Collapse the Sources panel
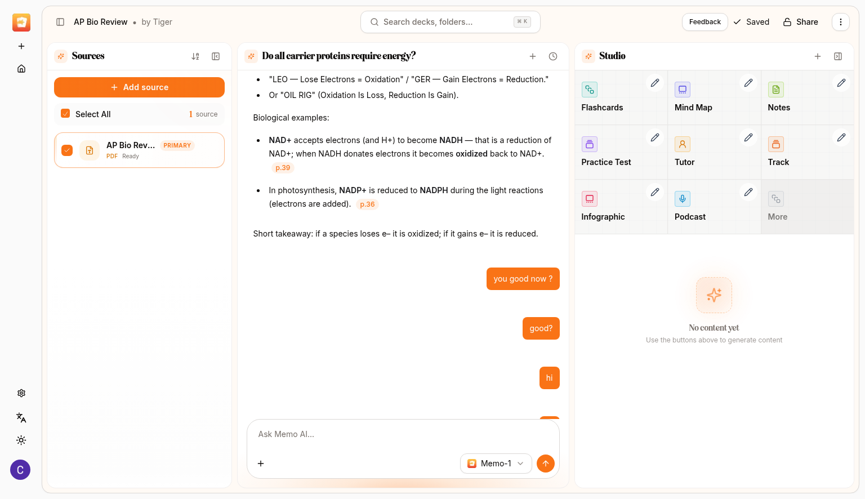865x499 pixels. tap(216, 56)
